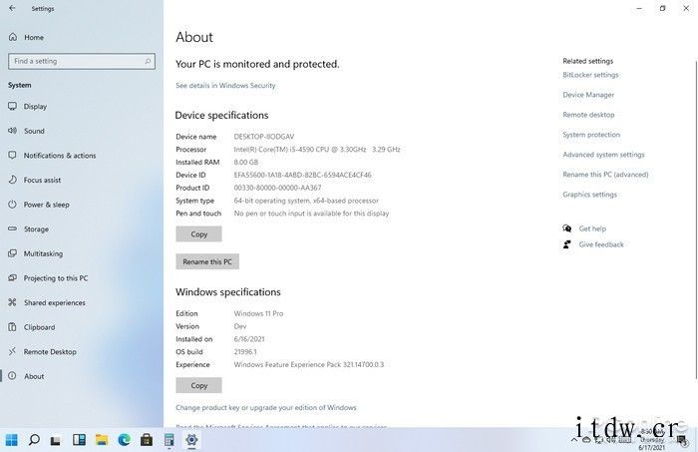Go back with the Settings back arrow
The width and height of the screenshot is (698, 452).
coord(12,8)
